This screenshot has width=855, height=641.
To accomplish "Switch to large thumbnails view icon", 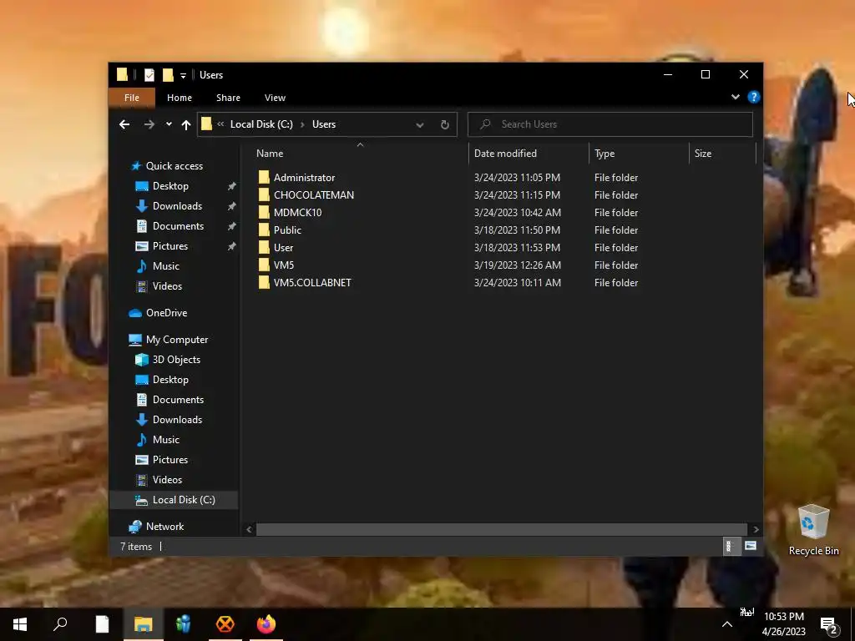I will 751,546.
